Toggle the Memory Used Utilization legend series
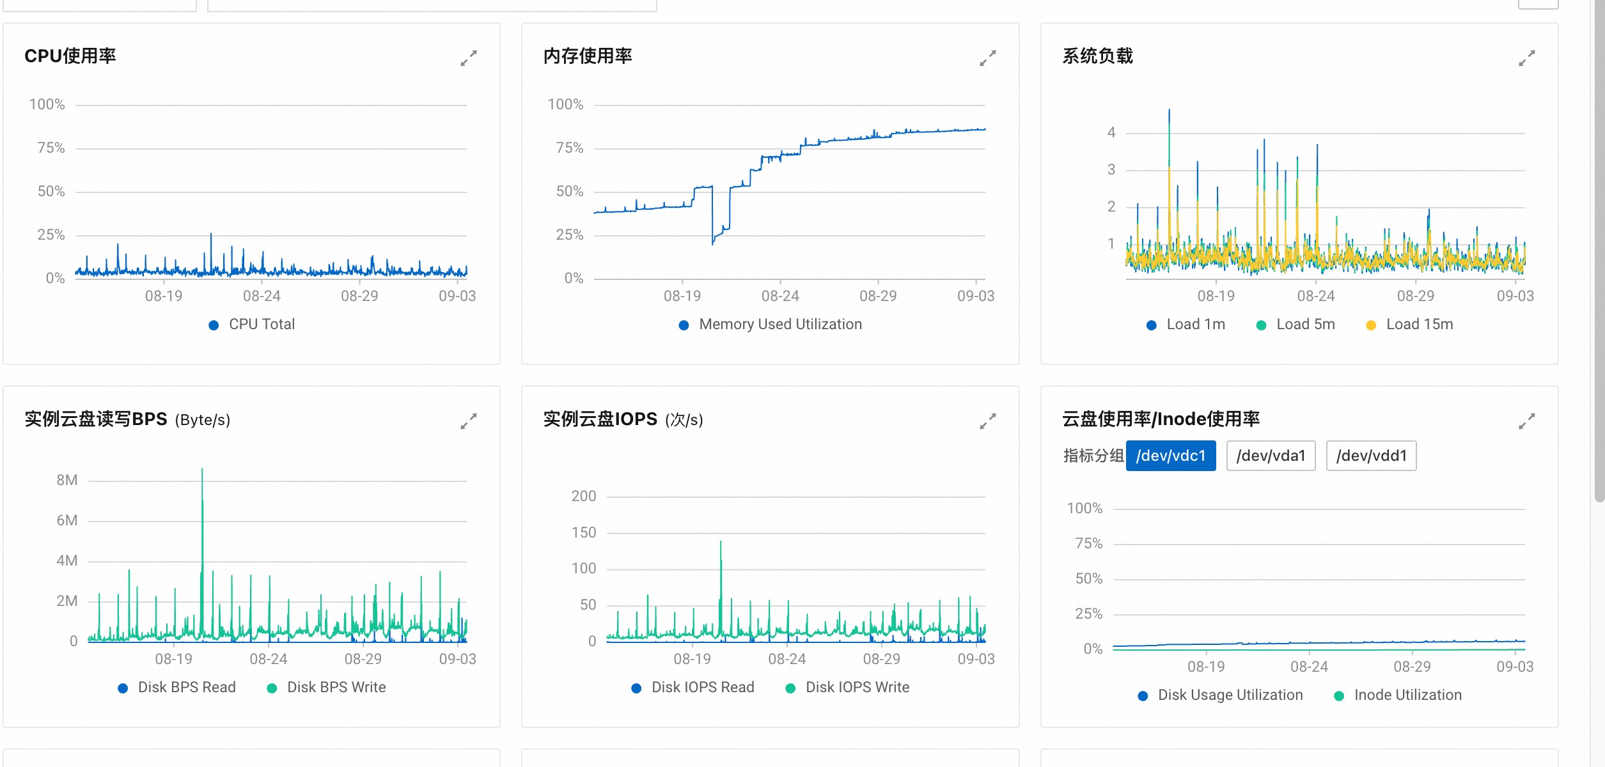Screen dimensions: 1605x767 coord(771,325)
